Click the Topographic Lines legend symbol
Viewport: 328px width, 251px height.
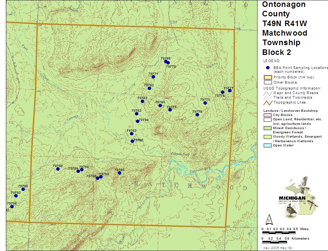(268, 103)
